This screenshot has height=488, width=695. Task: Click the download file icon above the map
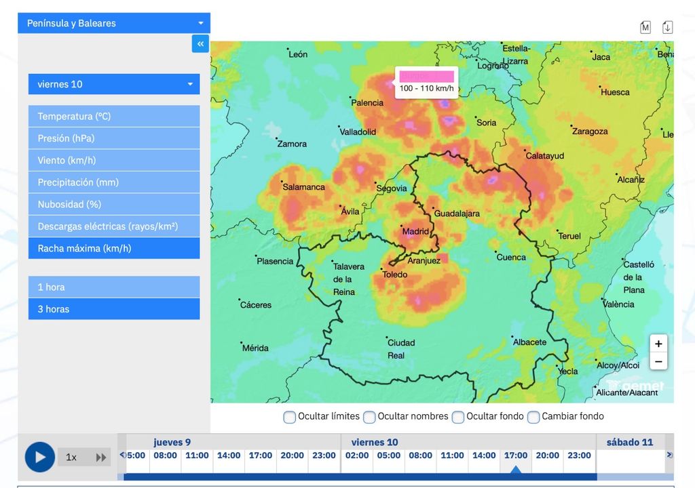pos(668,28)
